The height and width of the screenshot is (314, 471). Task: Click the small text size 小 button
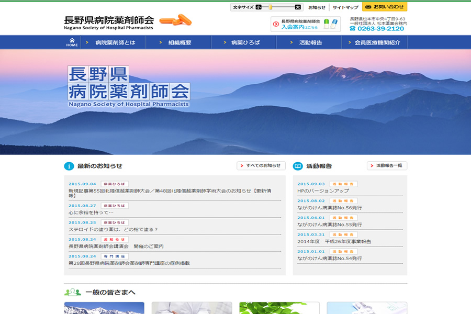pyautogui.click(x=259, y=7)
